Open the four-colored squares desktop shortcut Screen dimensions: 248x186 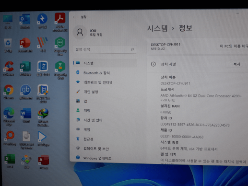click(x=26, y=162)
